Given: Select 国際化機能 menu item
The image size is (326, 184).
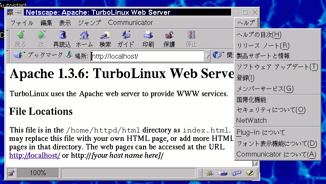Looking at the screenshot, I should click(278, 100).
